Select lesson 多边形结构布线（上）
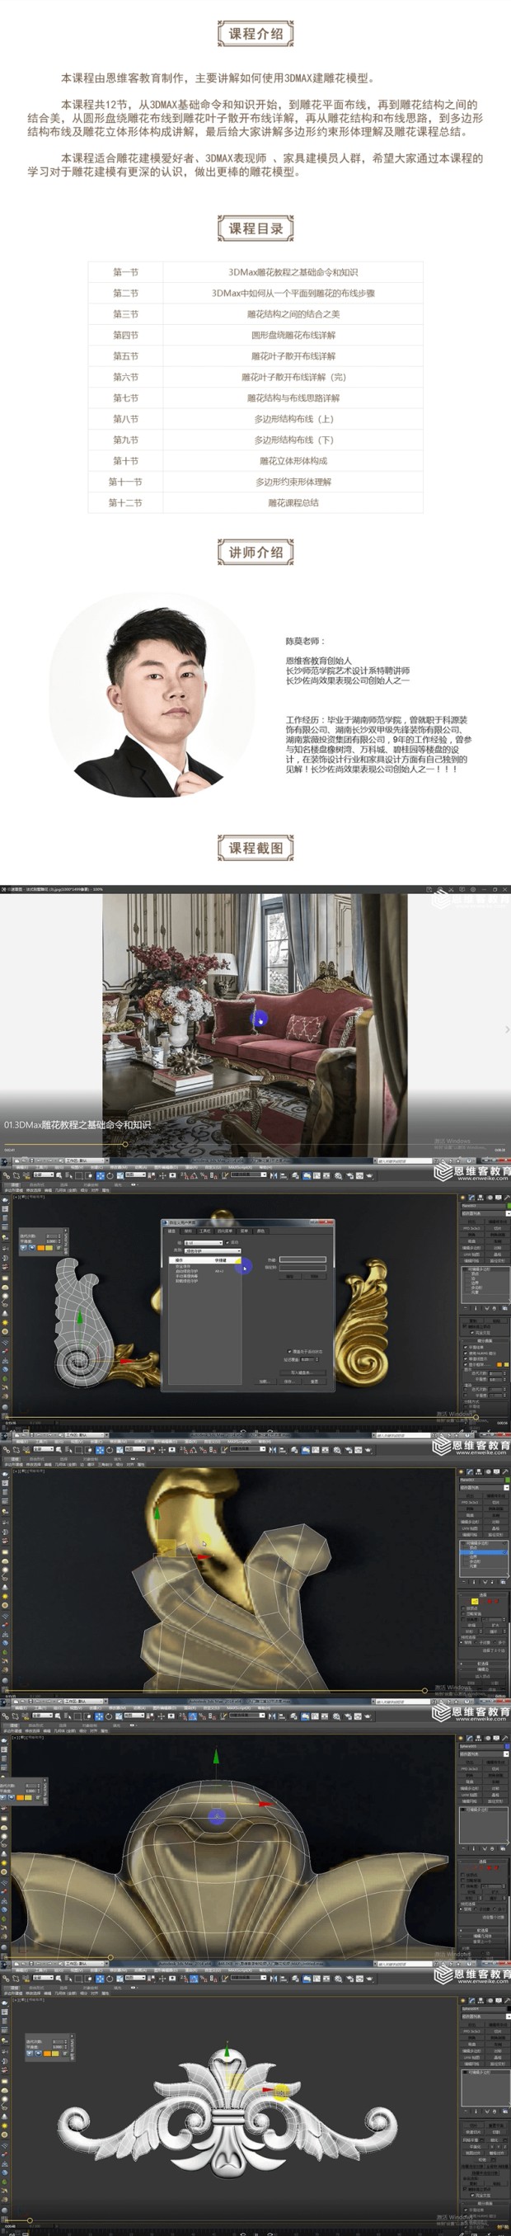 pos(293,419)
